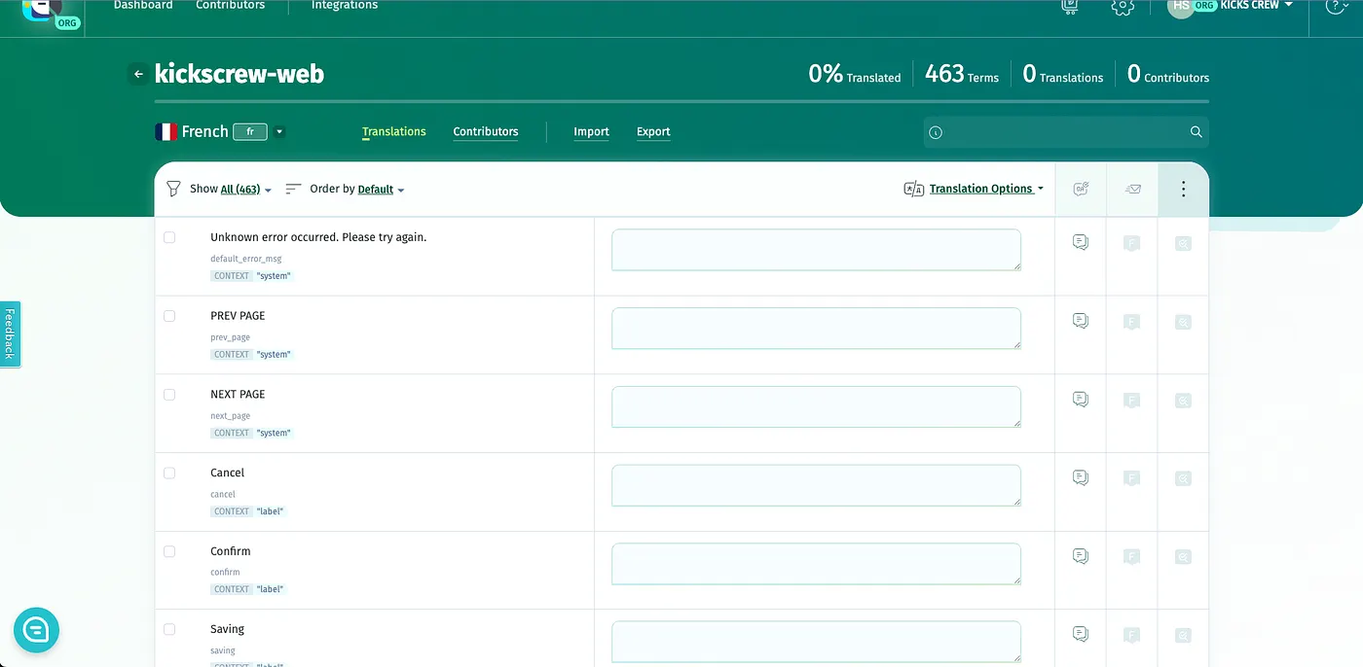Open comments for Saving row
The image size is (1363, 667).
(1080, 634)
